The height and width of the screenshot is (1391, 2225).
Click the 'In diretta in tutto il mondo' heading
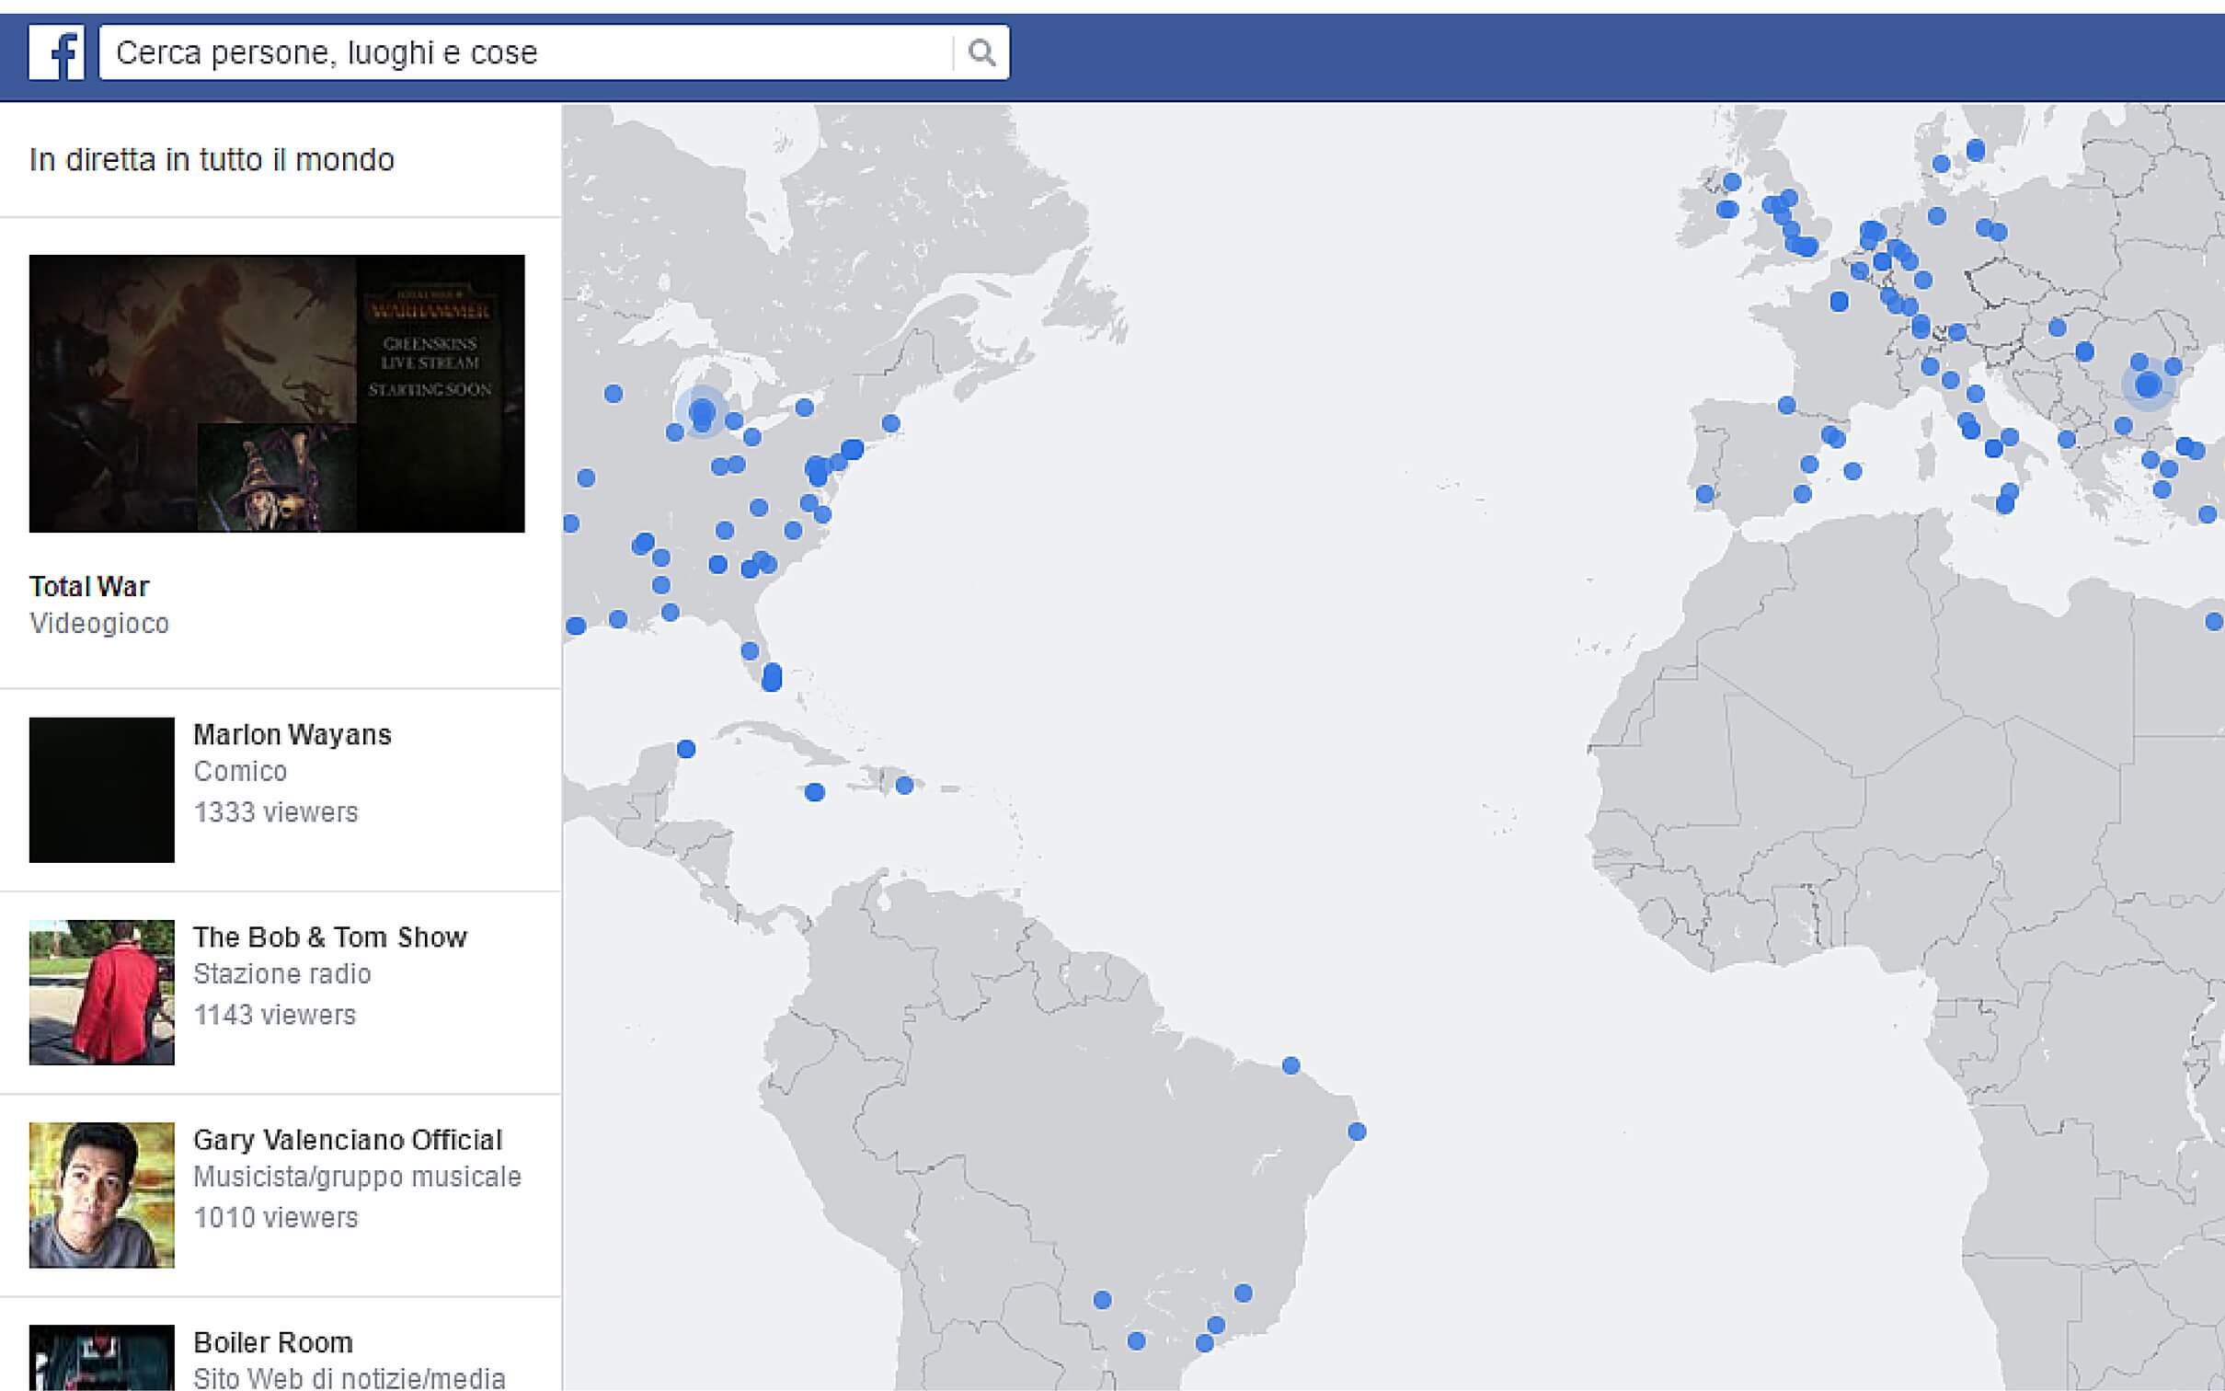coord(212,158)
